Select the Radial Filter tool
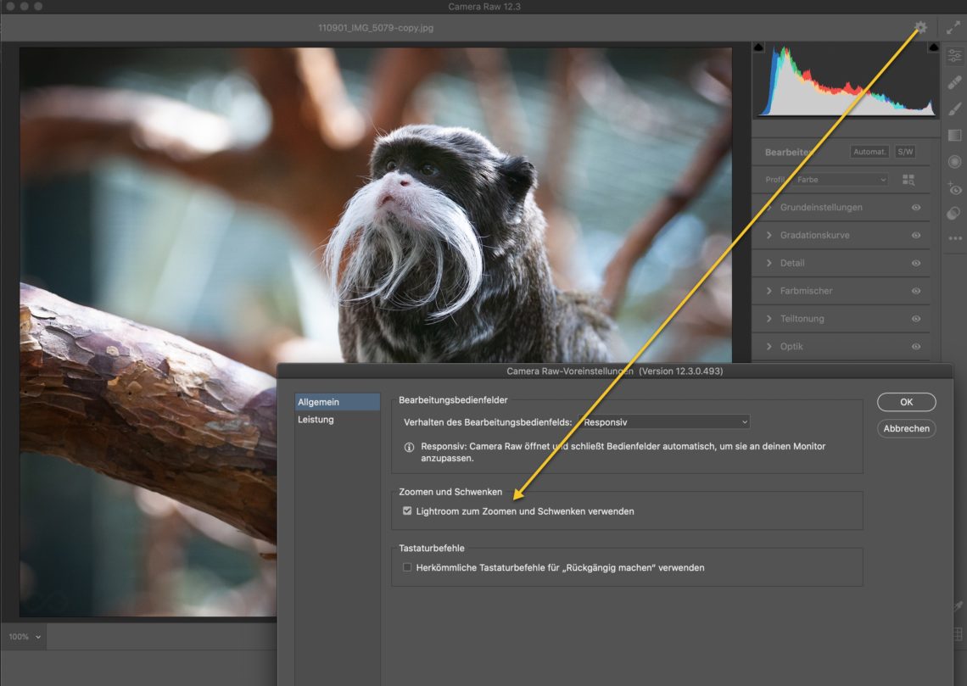 (x=954, y=161)
